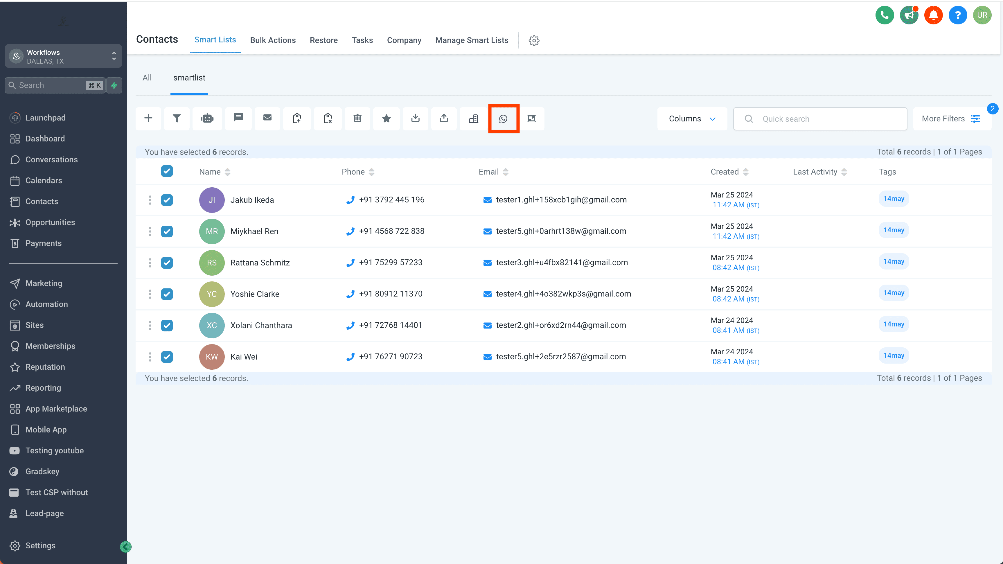Click phone number +91 76271 90723
1003x564 pixels.
click(x=391, y=356)
